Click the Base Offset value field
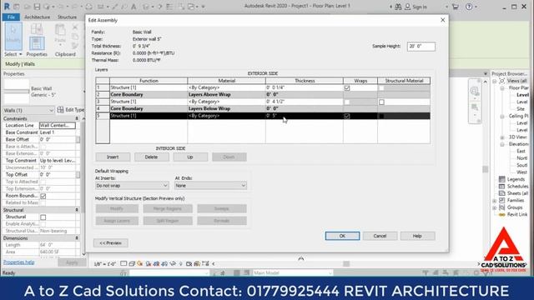The width and height of the screenshot is (534, 300). [58, 139]
